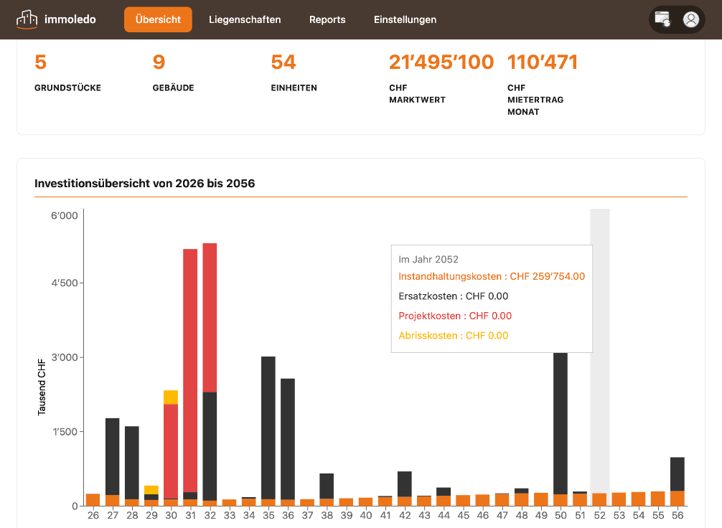Click the Mietertrag Monat value 110'471
The height and width of the screenshot is (528, 722).
point(542,62)
